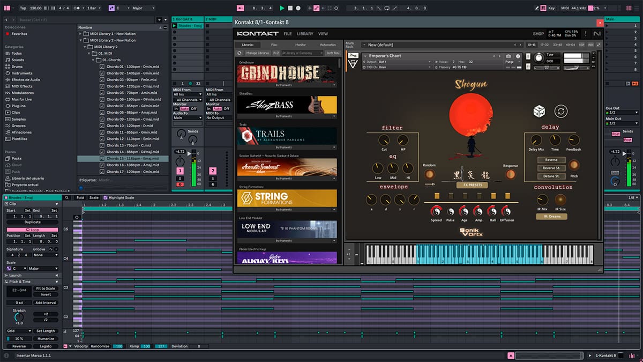This screenshot has width=643, height=362.
Task: Select Favoritos in the browser collections
Action: pyautogui.click(x=19, y=33)
